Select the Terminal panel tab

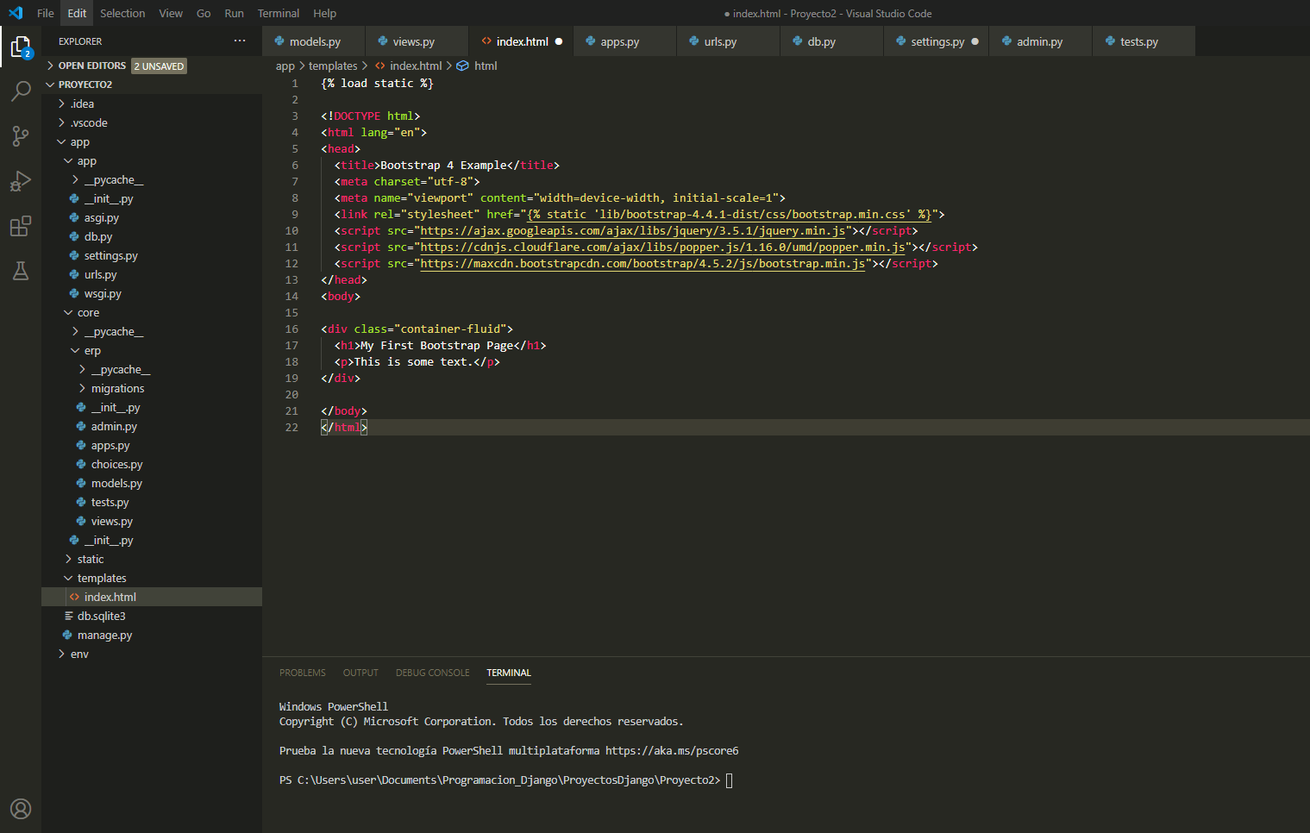(x=509, y=673)
